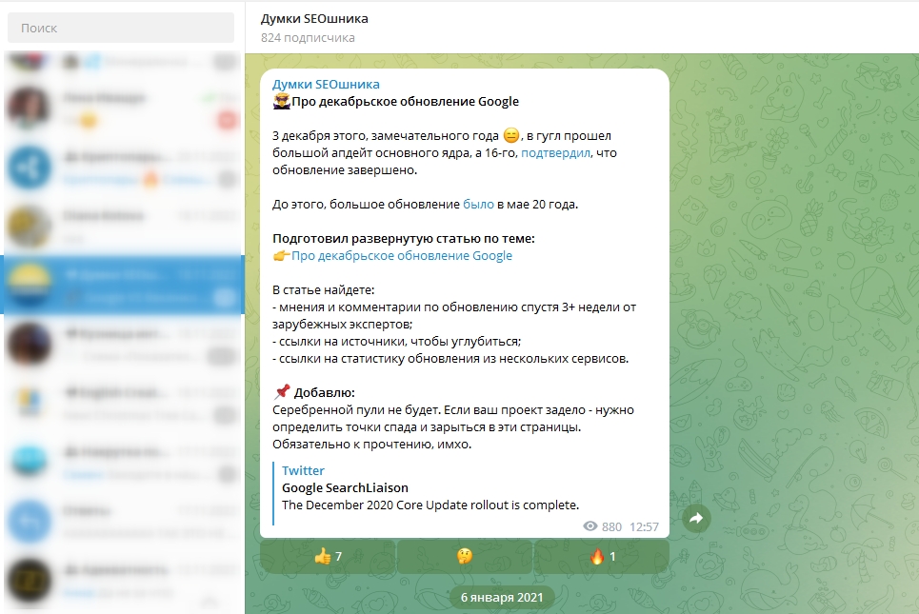Image resolution: width=919 pixels, height=614 pixels.
Task: Click the forward share arrow icon
Action: tap(696, 518)
